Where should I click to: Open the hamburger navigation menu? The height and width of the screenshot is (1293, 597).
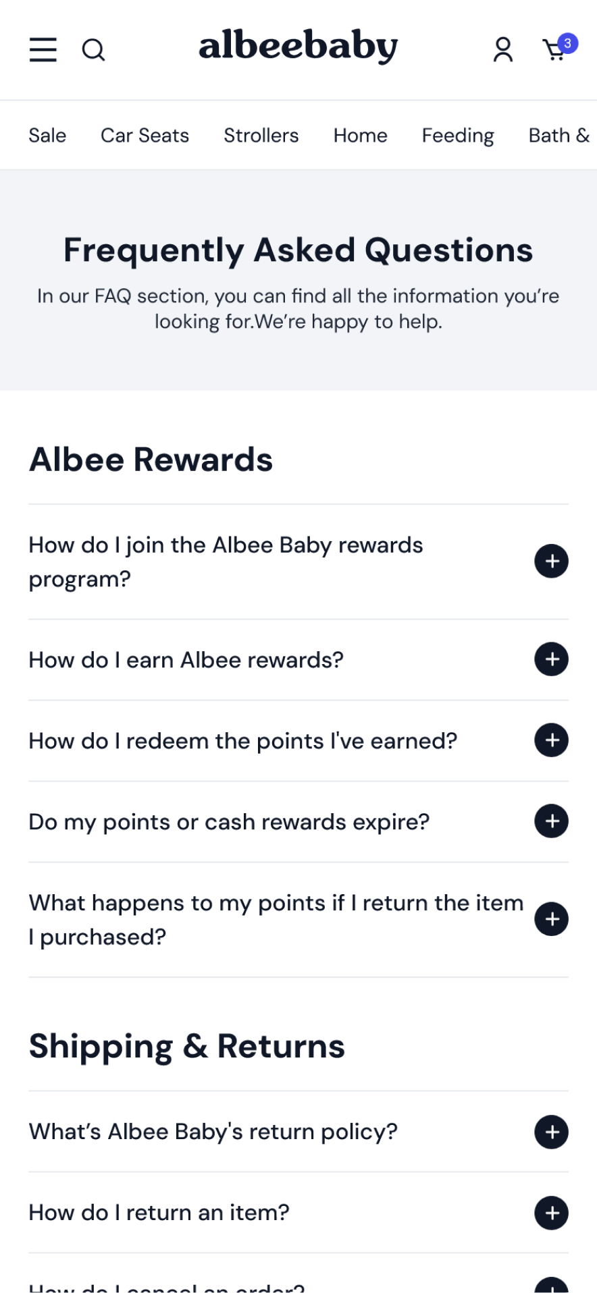[43, 49]
